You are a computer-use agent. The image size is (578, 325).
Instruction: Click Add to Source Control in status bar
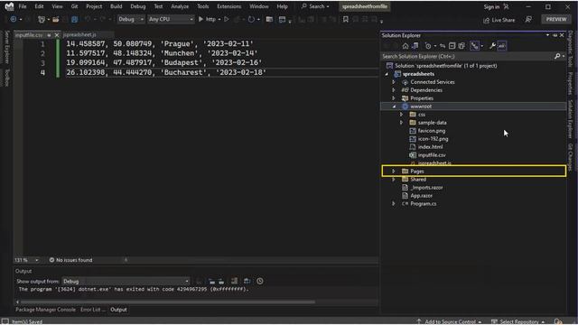pos(450,321)
